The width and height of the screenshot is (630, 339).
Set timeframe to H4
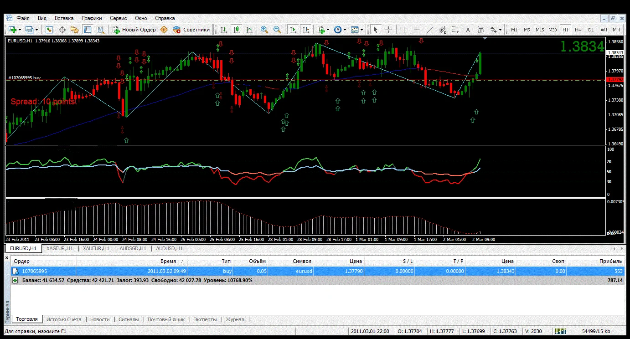(578, 30)
